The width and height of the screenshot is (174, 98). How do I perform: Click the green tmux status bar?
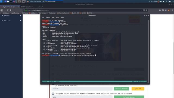click(x=94, y=81)
